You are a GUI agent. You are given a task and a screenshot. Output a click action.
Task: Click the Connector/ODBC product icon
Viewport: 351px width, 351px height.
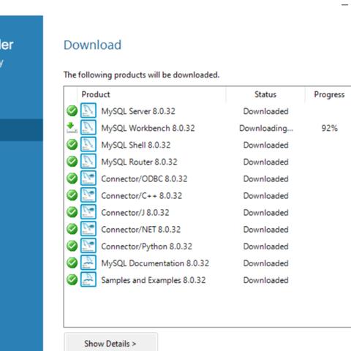coord(88,178)
